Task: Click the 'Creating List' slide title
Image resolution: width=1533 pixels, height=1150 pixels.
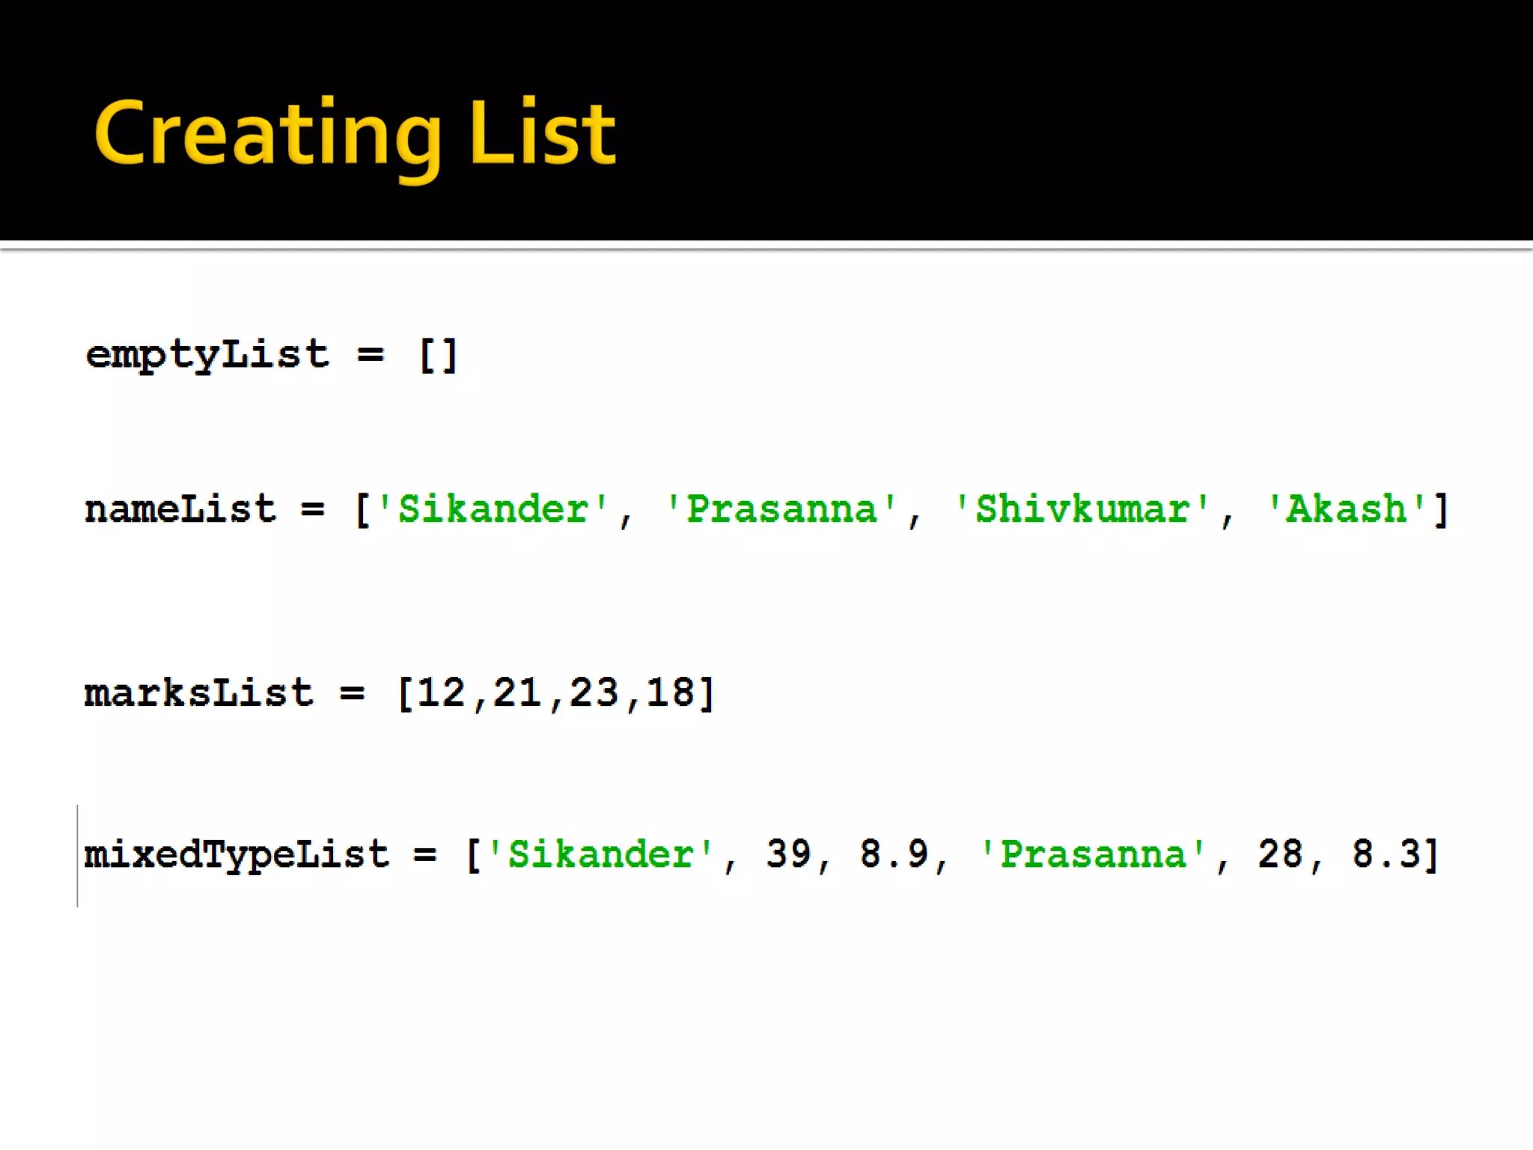Action: (x=355, y=135)
